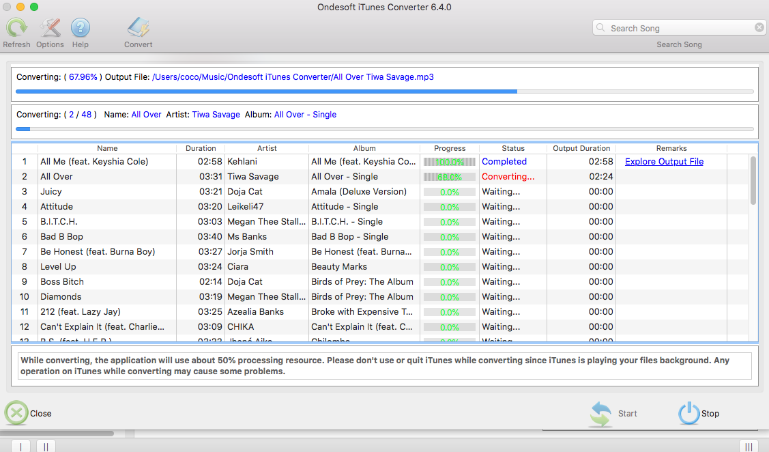The image size is (769, 452).
Task: Click artist cell "Azealia Banks"
Action: tap(255, 311)
